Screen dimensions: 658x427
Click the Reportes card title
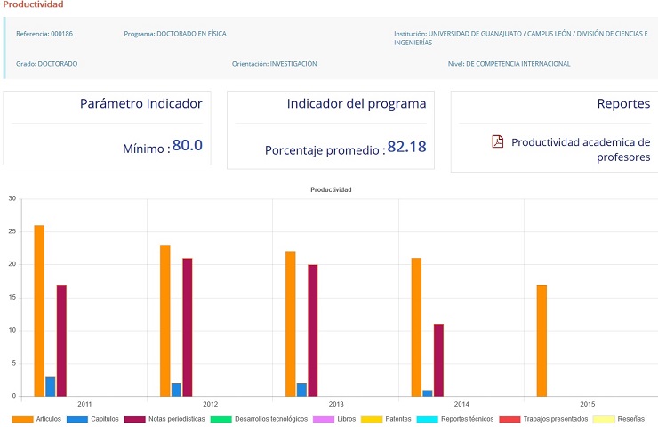[623, 103]
